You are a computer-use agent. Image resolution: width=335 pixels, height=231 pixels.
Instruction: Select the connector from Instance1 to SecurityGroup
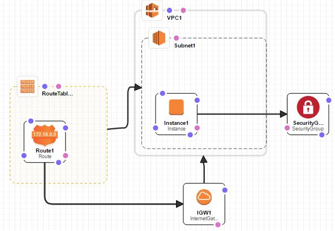[239, 114]
